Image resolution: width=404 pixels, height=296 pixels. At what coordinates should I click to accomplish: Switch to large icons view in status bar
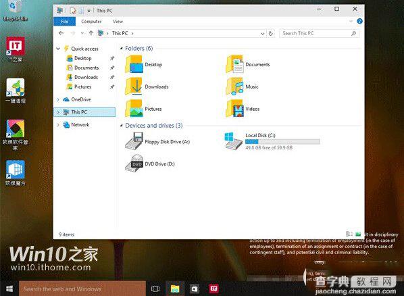[358, 234]
